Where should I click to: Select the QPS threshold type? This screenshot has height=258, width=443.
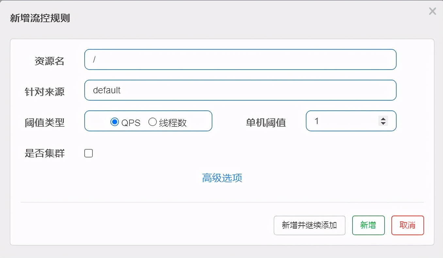(115, 121)
